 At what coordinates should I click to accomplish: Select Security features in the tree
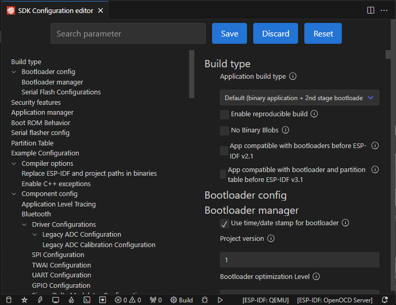pos(36,102)
